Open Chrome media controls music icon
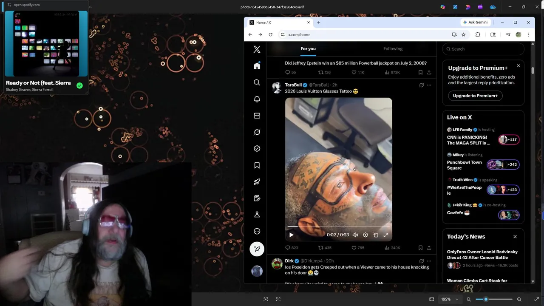The height and width of the screenshot is (306, 544). [x=508, y=35]
